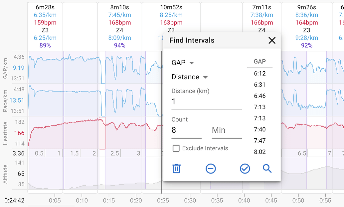
Task: Click the trash delete icon
Action: [176, 169]
